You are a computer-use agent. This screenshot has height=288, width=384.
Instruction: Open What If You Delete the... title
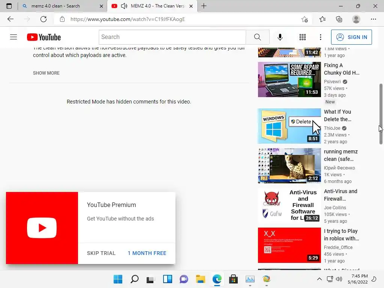click(x=337, y=115)
